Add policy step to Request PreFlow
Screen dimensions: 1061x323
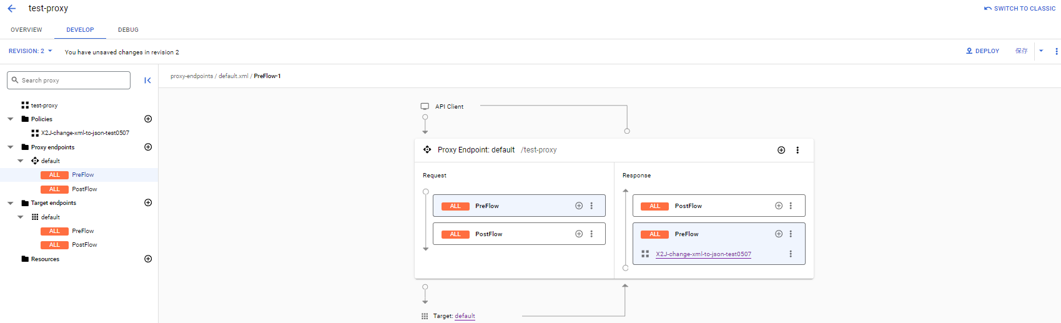[x=579, y=206]
